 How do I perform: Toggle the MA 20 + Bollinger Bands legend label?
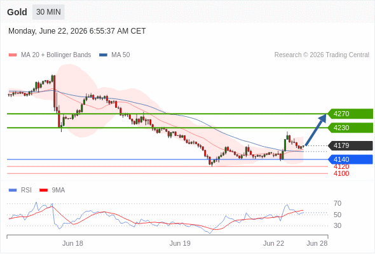point(56,55)
